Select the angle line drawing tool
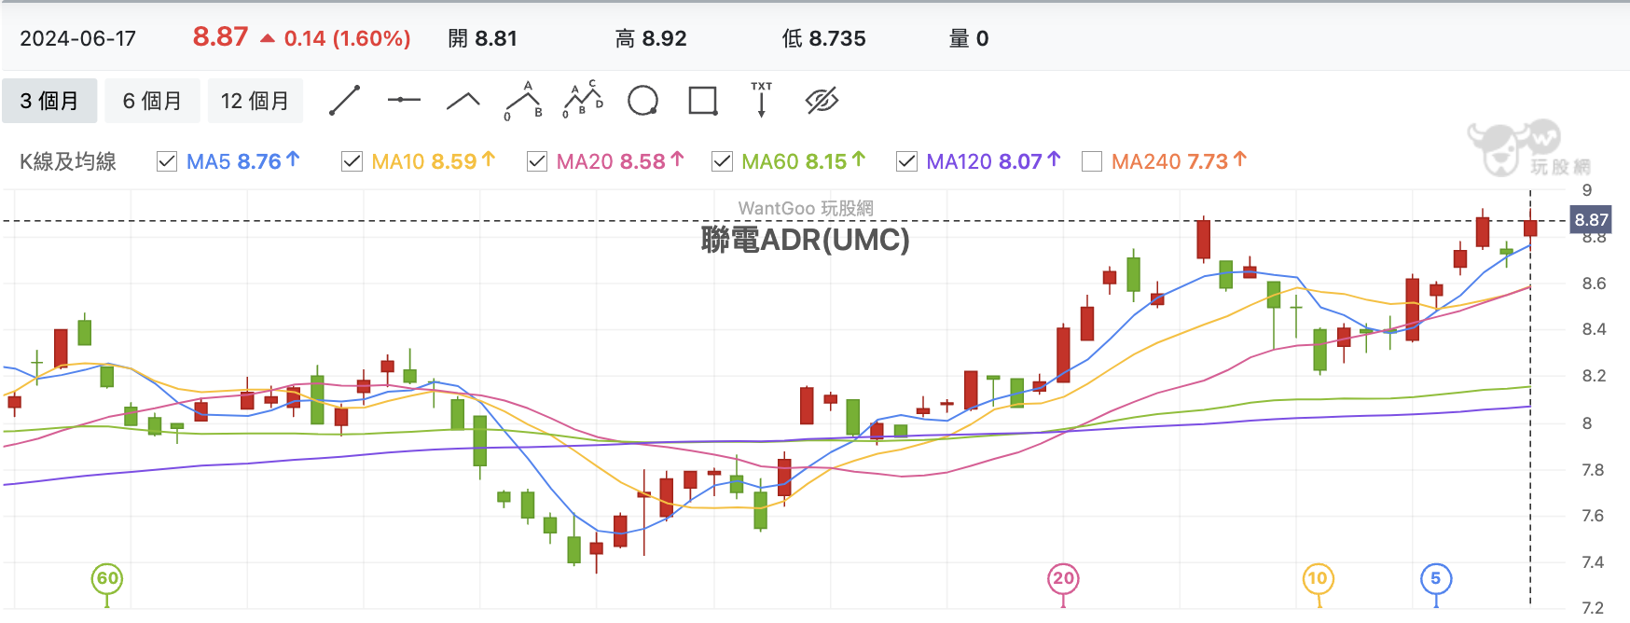The height and width of the screenshot is (623, 1630). 463,101
